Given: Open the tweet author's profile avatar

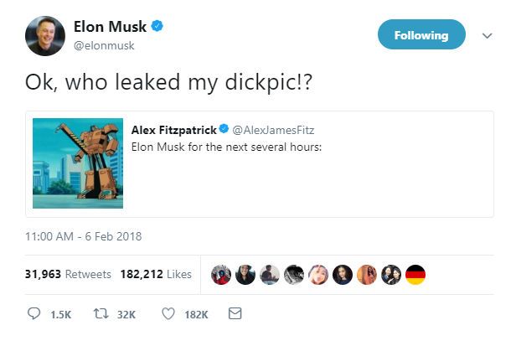Looking at the screenshot, I should click(44, 36).
